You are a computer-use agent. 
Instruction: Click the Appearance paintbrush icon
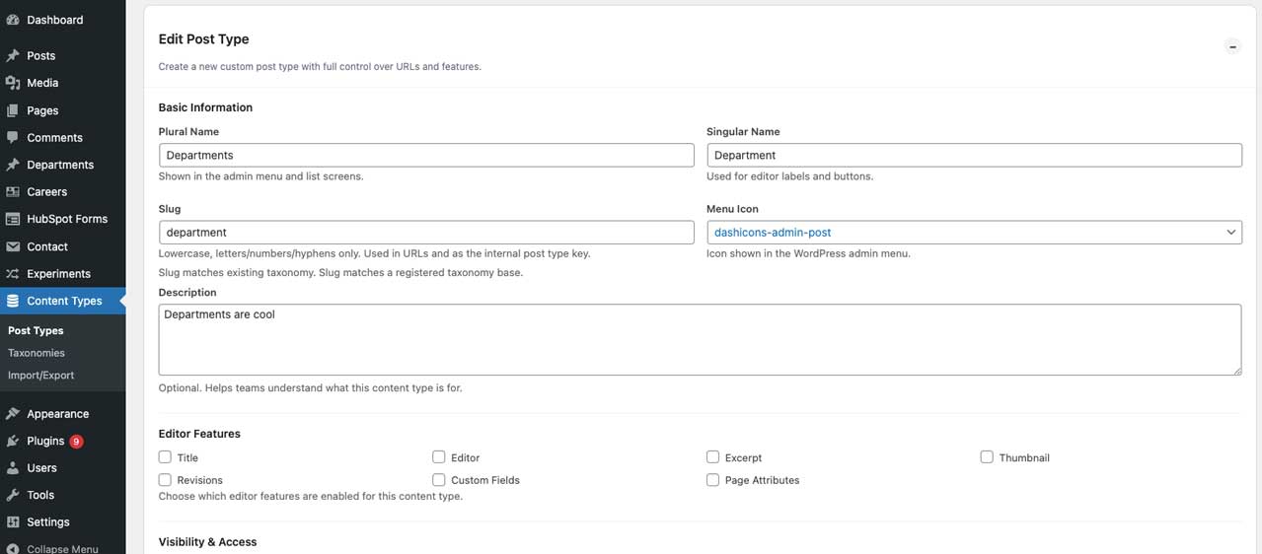[13, 414]
